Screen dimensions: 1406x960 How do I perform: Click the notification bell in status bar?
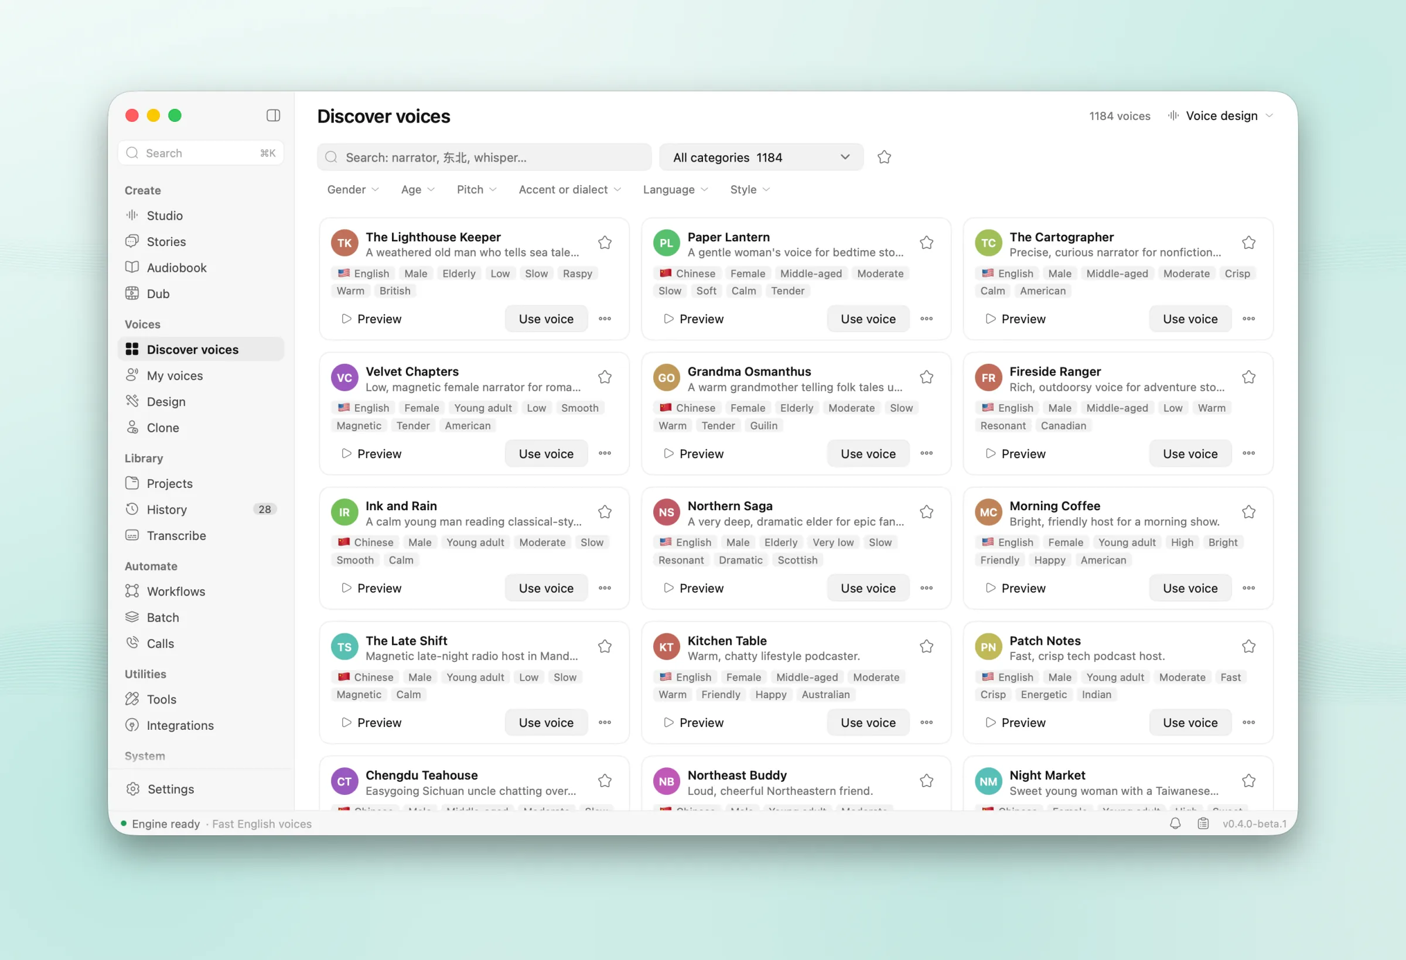point(1175,824)
